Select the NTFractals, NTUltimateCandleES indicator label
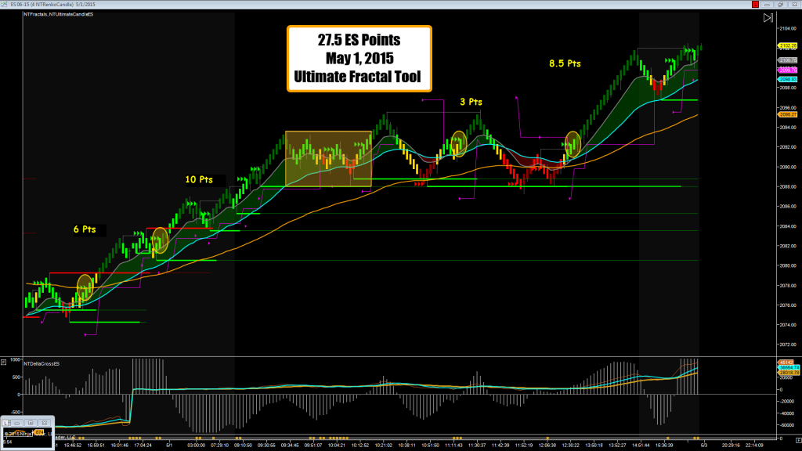The image size is (802, 451). [x=59, y=15]
